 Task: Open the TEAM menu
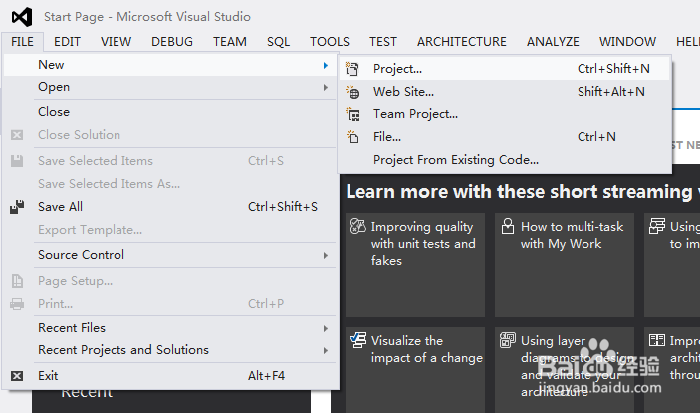click(x=230, y=42)
